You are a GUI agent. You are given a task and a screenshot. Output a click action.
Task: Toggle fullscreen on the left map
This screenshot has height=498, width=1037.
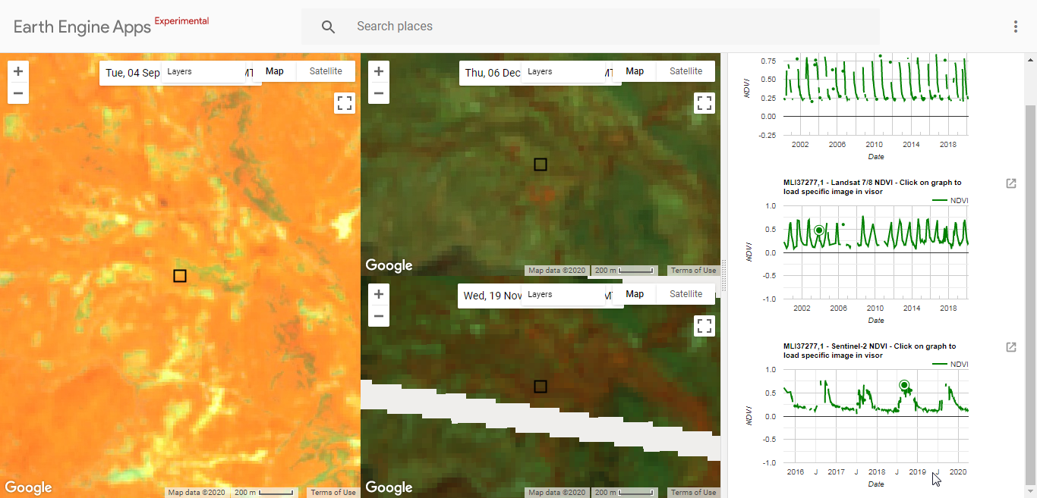[x=345, y=103]
